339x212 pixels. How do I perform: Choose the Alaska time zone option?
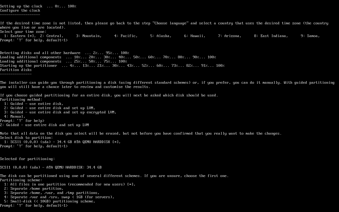161,36
